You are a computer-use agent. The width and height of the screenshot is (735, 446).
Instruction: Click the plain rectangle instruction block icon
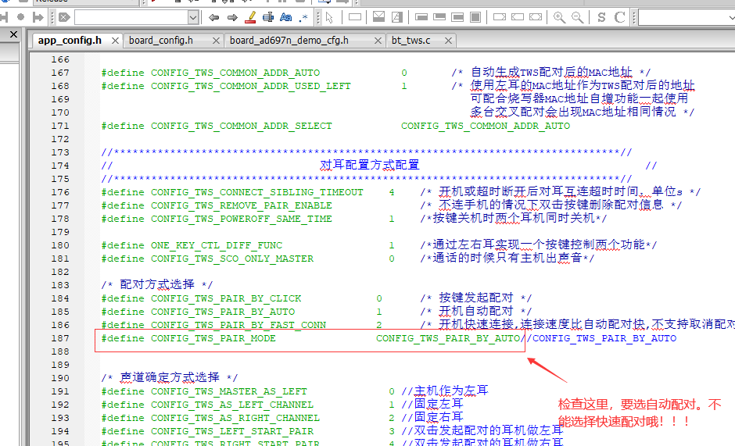(x=355, y=17)
